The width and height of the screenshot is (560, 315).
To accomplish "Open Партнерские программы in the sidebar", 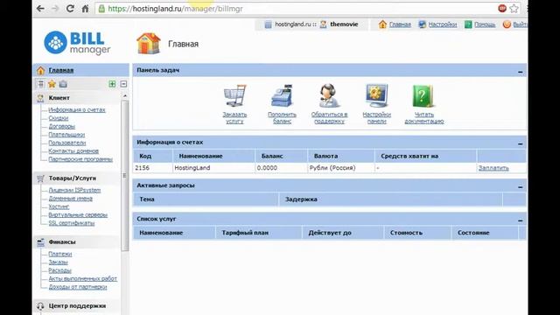I will coord(80,159).
